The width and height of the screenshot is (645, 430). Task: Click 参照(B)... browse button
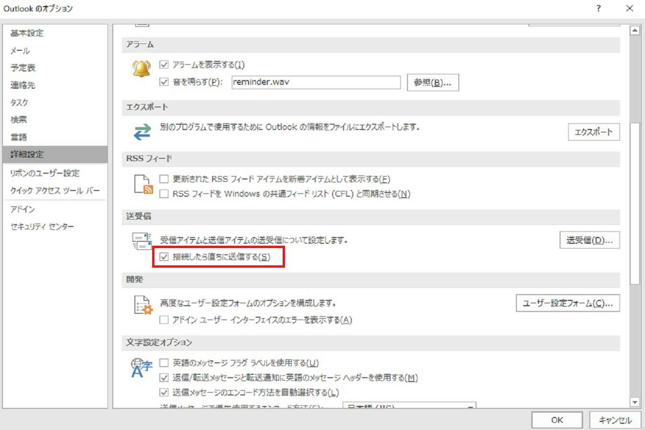pyautogui.click(x=432, y=83)
